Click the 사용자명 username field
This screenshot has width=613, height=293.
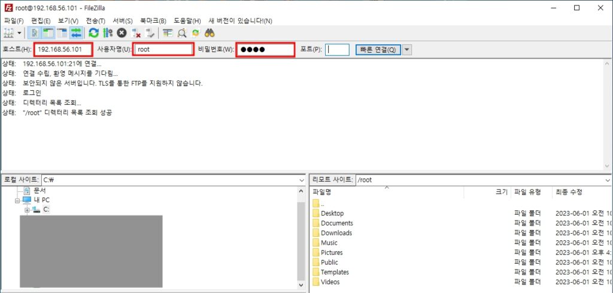click(x=163, y=50)
